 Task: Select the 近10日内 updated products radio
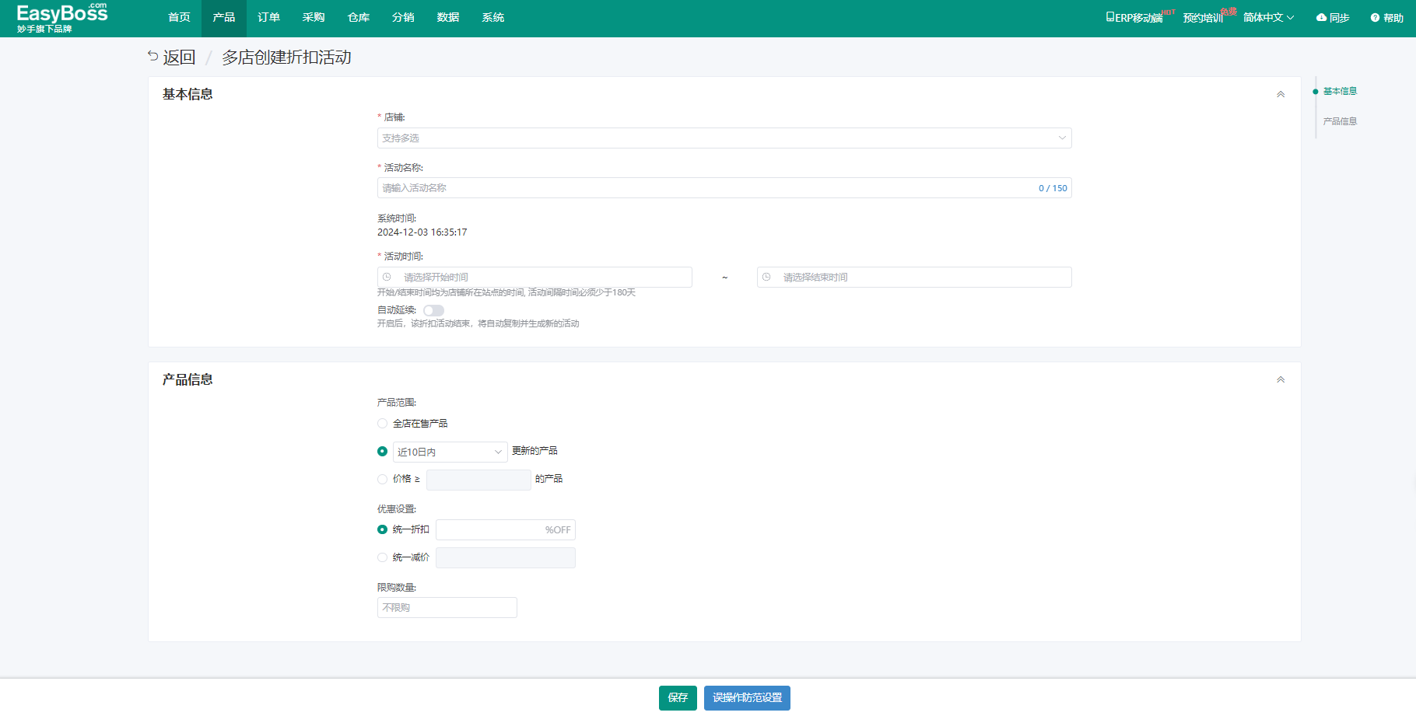(382, 452)
